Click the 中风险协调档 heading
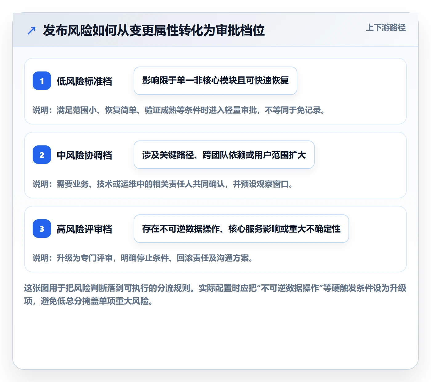Viewport: 431px width, 382px height. pos(84,155)
